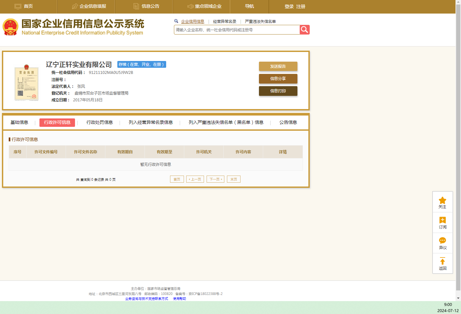Open 导航 menu item
Viewport: 461px width, 314px height.
(x=249, y=6)
